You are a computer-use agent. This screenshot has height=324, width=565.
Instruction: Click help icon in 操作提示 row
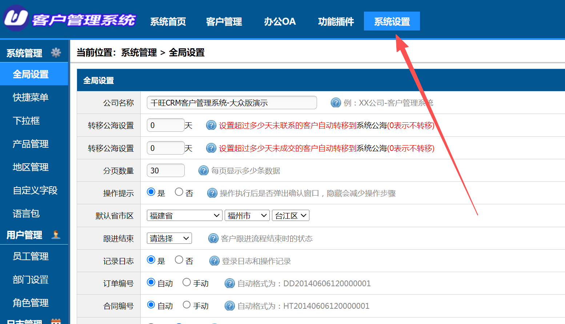click(x=212, y=193)
